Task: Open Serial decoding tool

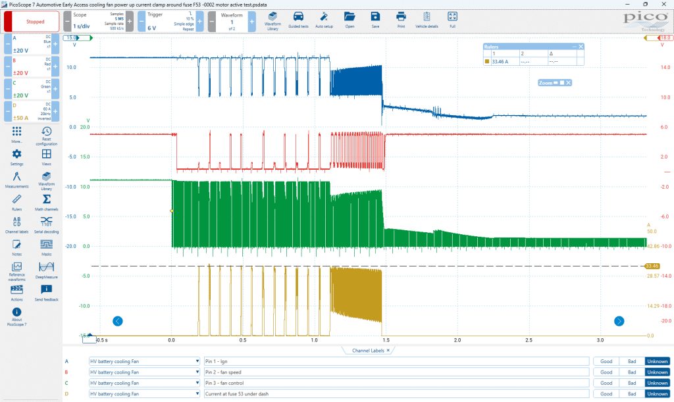Action: pos(47,224)
